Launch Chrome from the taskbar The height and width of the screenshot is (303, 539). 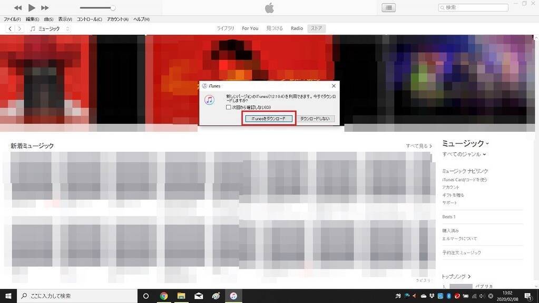(164, 296)
